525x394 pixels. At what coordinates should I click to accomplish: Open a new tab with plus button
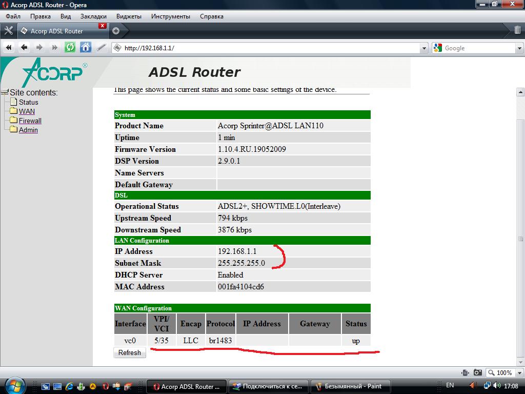click(116, 31)
